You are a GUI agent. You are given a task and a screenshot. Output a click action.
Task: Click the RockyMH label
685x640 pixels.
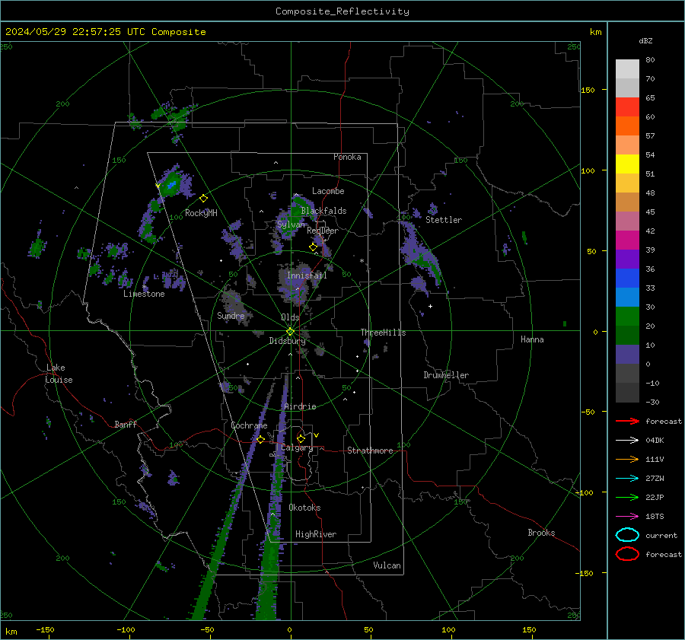201,213
